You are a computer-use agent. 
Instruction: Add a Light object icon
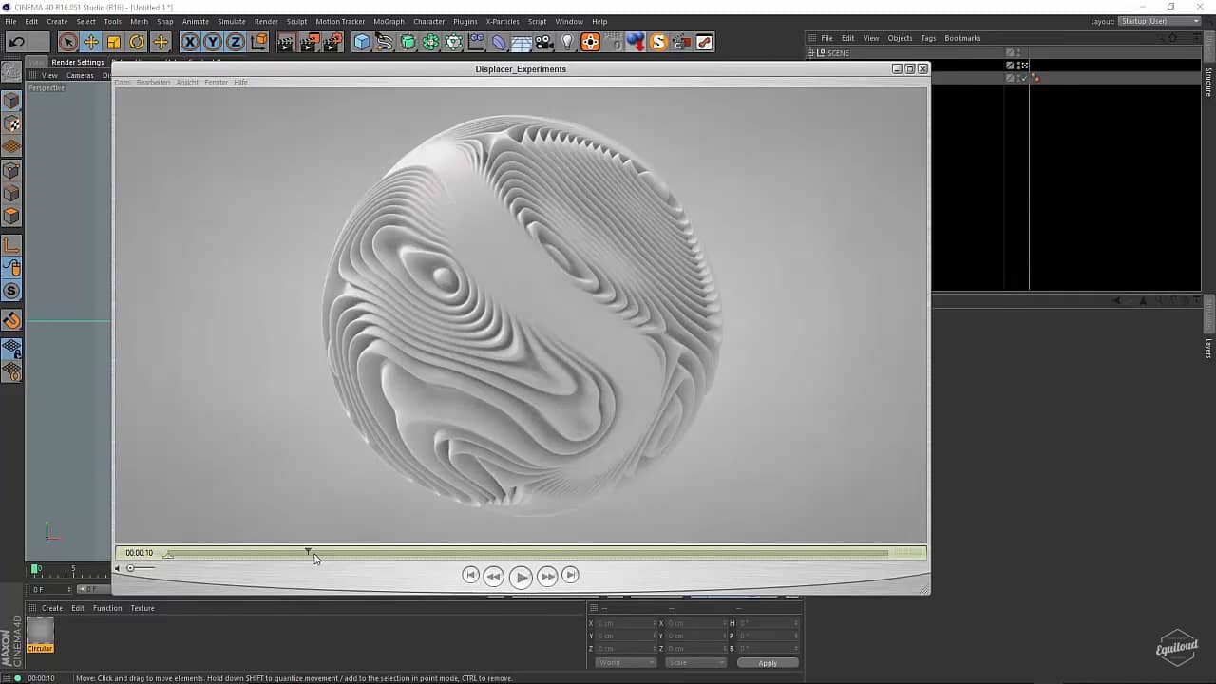tap(567, 42)
